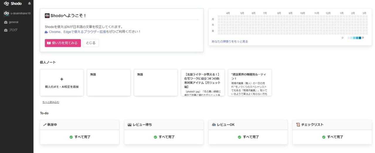Open the second 無題 note card
Screen dimensions: 375x153
156,82
